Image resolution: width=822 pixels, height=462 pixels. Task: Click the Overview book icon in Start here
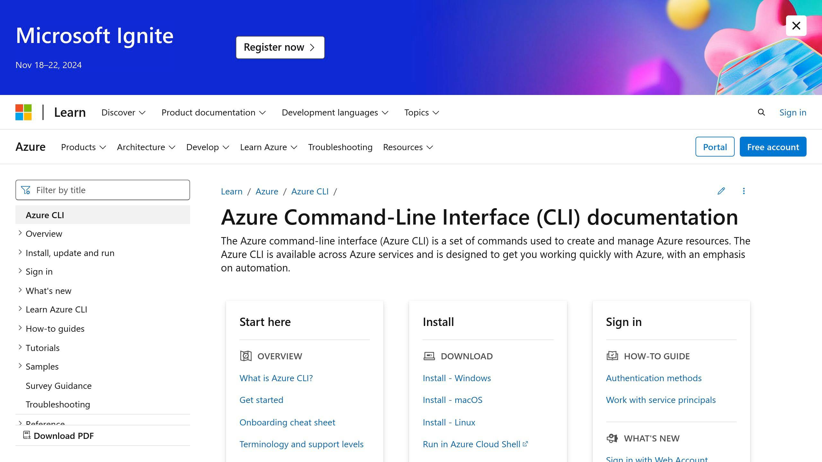246,356
